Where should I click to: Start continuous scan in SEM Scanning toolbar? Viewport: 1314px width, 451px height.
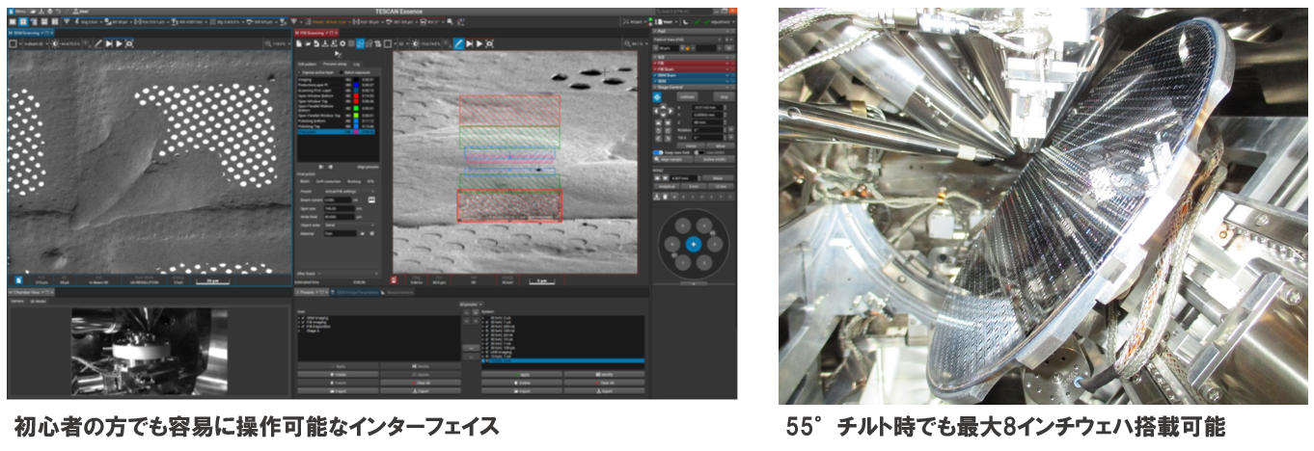click(x=119, y=43)
